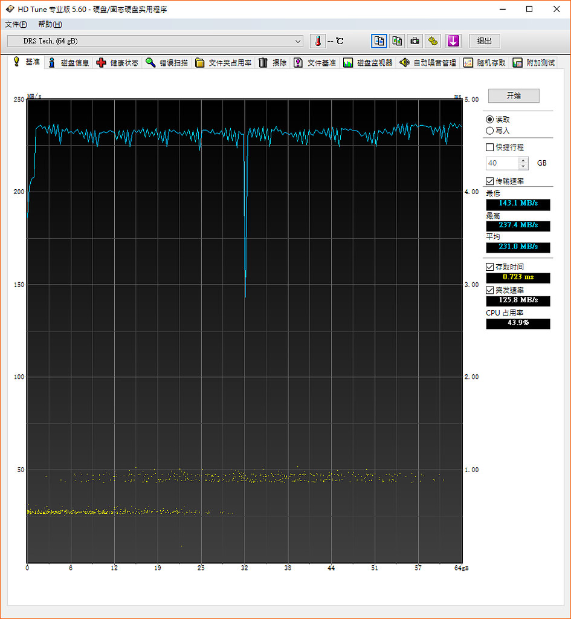Click the maximum 237.4 MB/s value
Viewport: 571px width, 619px height.
[x=518, y=225]
